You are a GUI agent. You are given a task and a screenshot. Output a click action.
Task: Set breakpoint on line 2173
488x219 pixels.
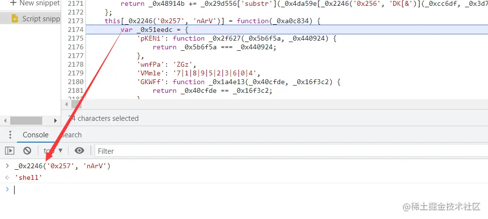pos(75,21)
